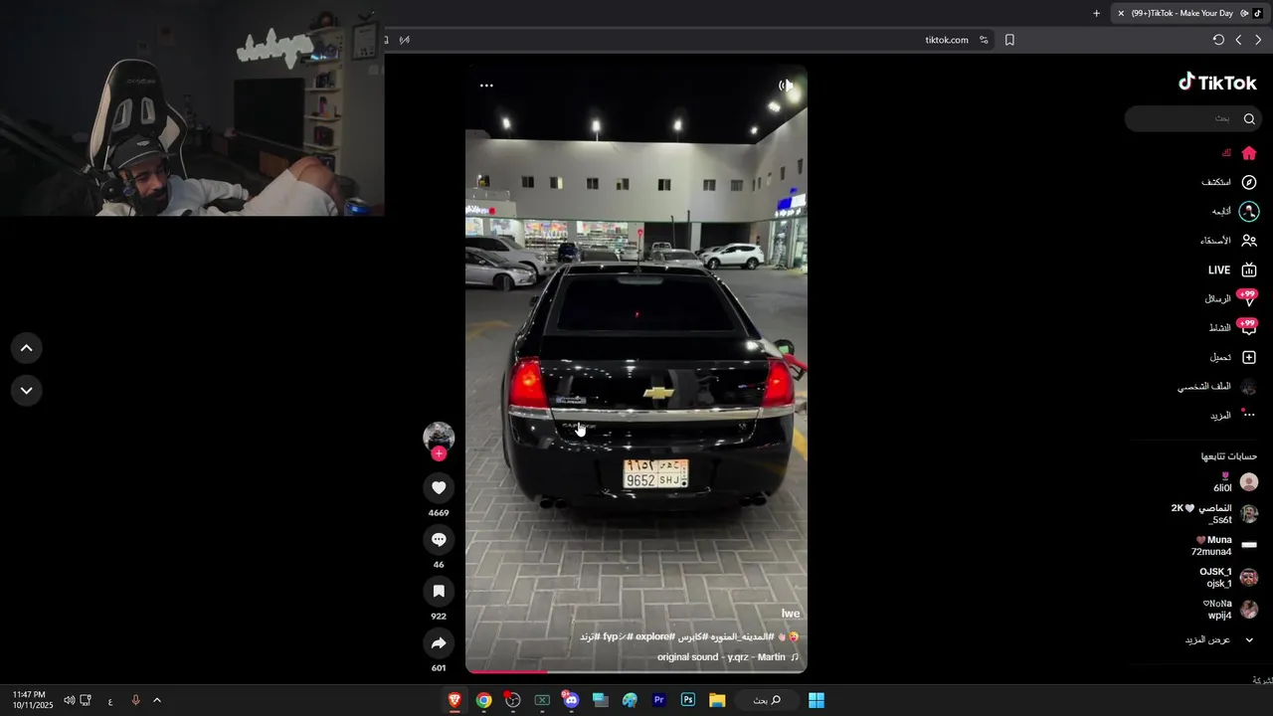1273x716 pixels.
Task: Open Brave browser in taskbar
Action: [455, 700]
